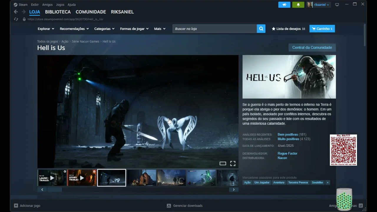Screen dimensions: 377x212
Task: Click the Muito positivas all reviews link
Action: coord(288,139)
